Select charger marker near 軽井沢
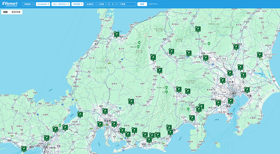 pos(189,53)
